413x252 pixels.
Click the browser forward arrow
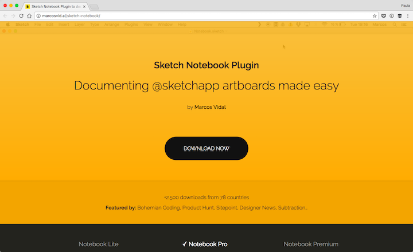[x=13, y=16]
